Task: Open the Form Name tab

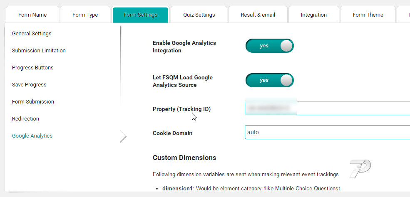Action: pos(32,15)
